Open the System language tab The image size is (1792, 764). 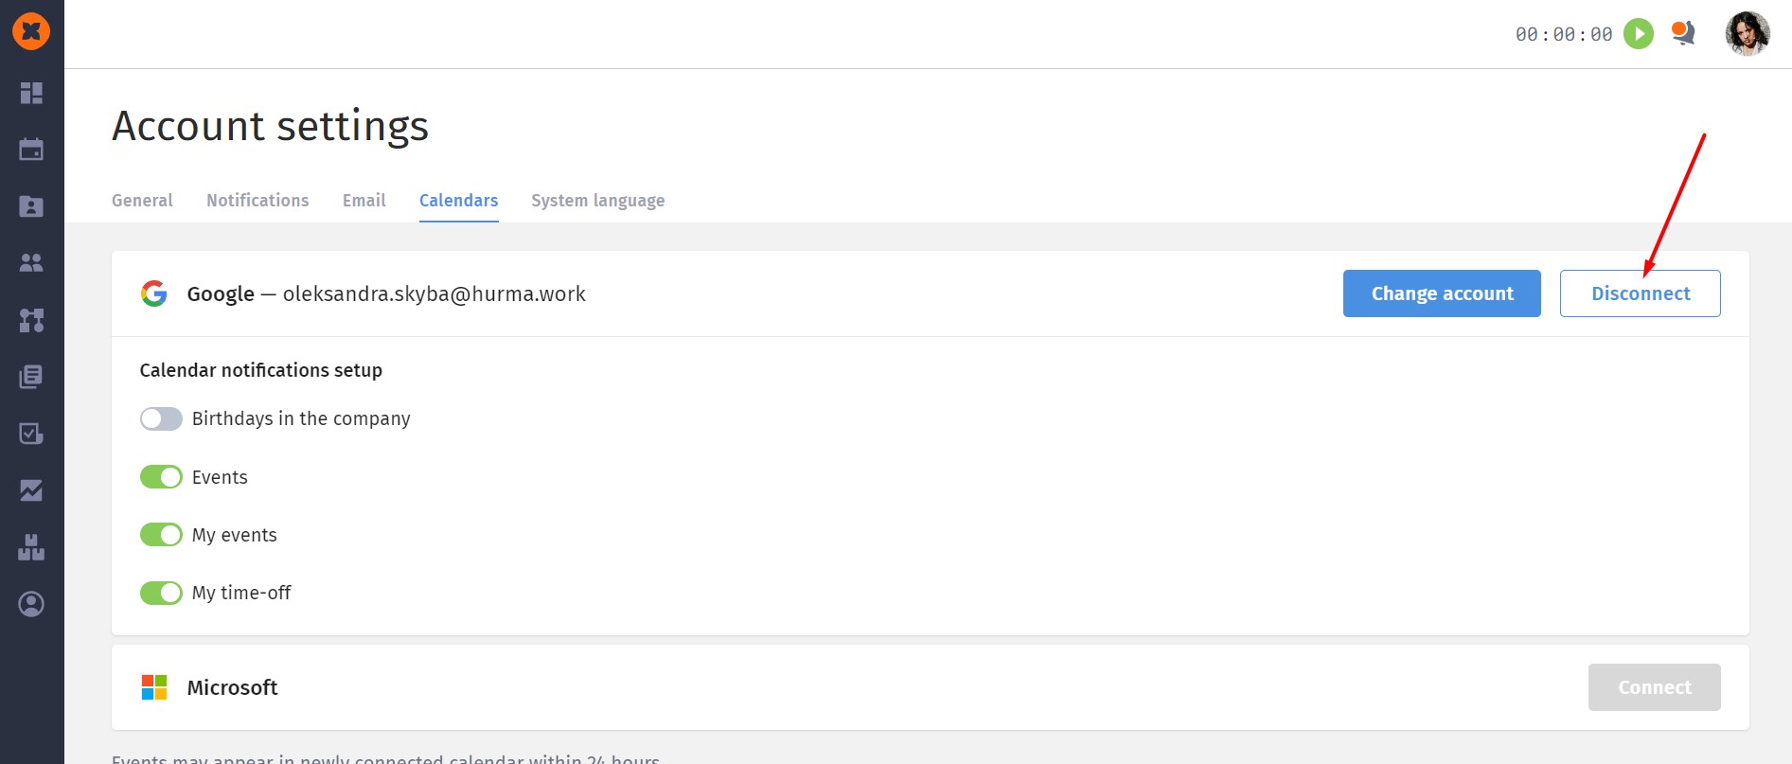[x=597, y=201]
